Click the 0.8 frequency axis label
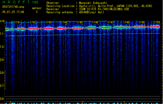The width and height of the screenshot is (163, 104). pyautogui.click(x=2, y=73)
